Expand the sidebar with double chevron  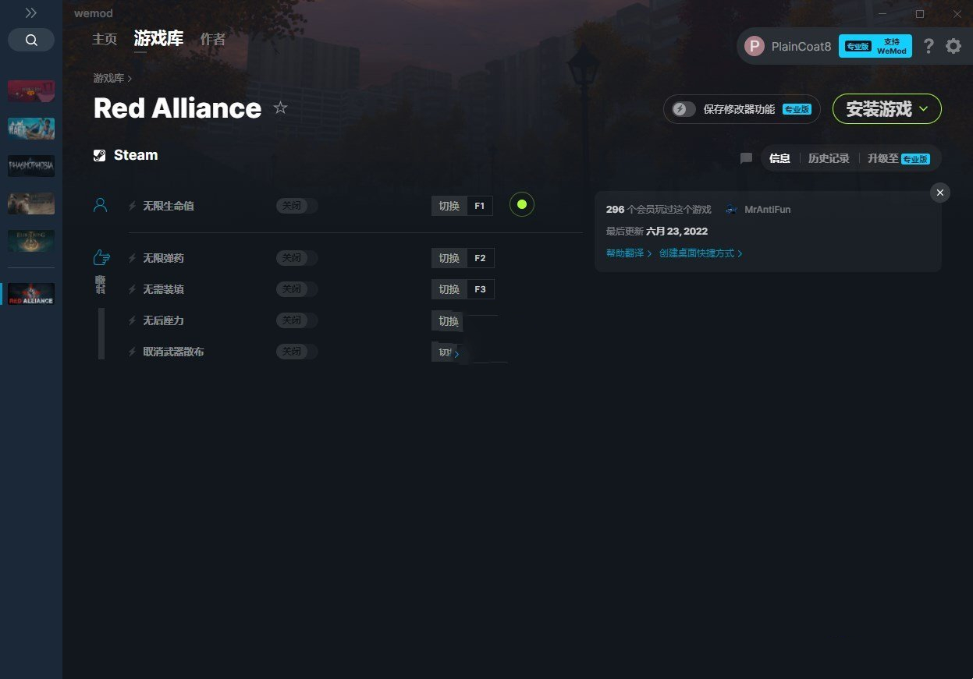(30, 13)
